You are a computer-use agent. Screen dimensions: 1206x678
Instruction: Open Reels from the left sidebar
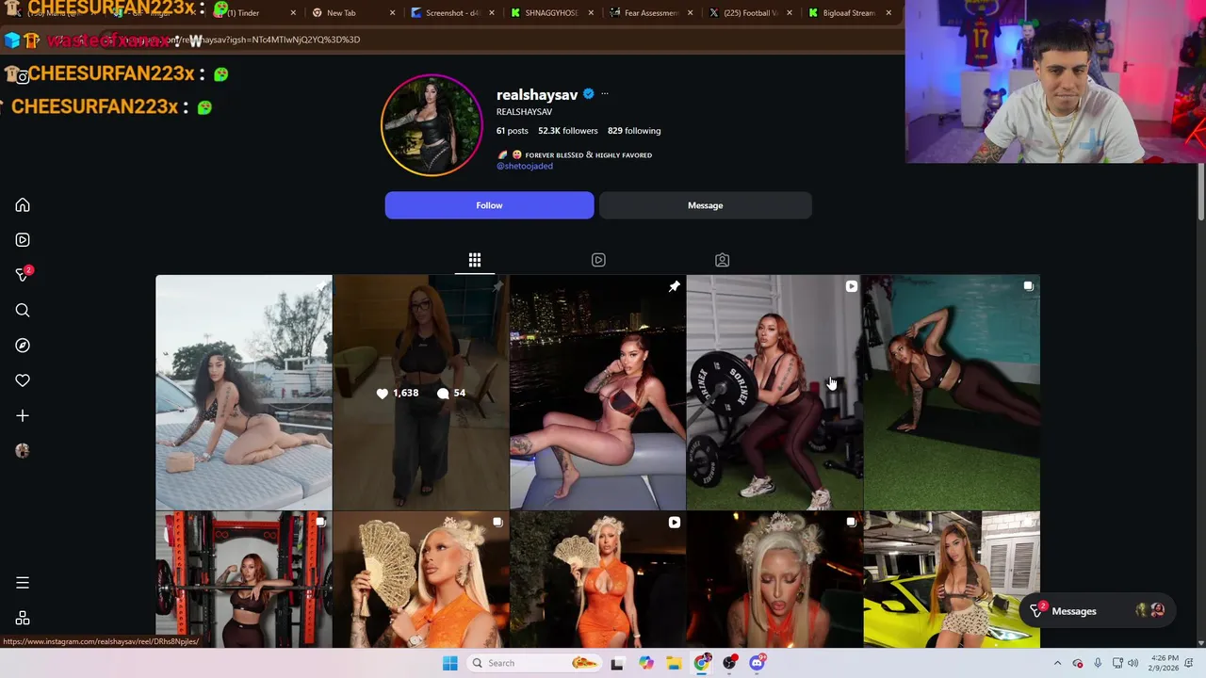[23, 240]
